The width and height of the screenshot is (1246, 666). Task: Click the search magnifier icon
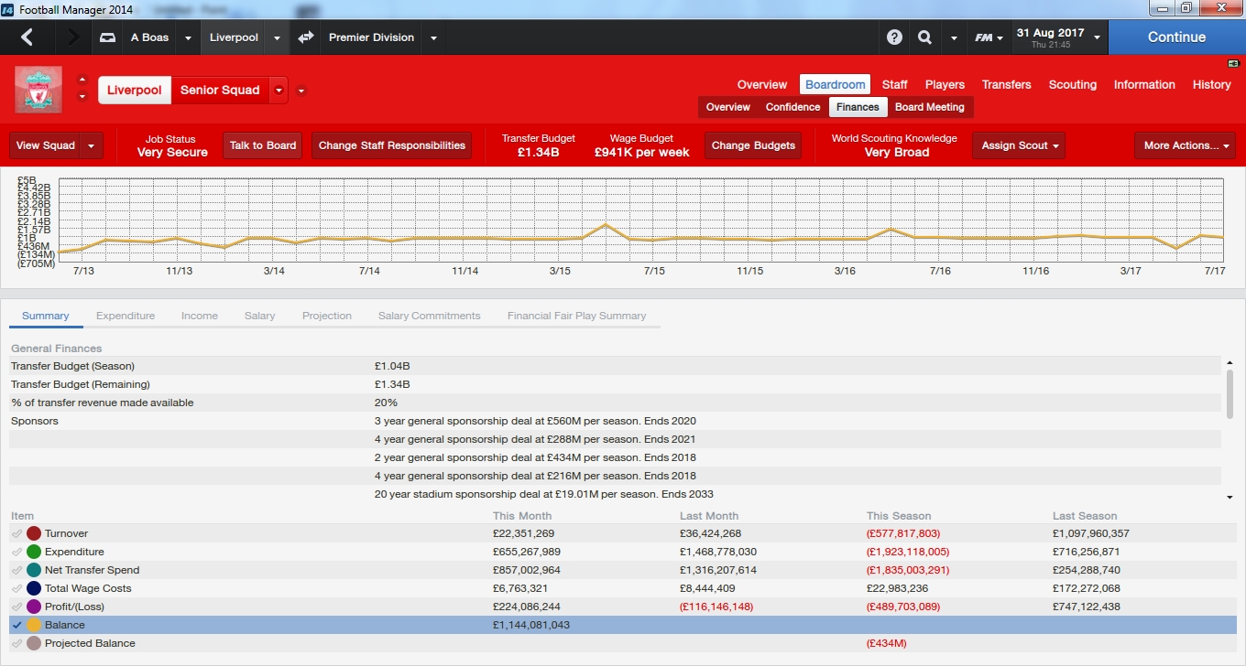tap(924, 38)
